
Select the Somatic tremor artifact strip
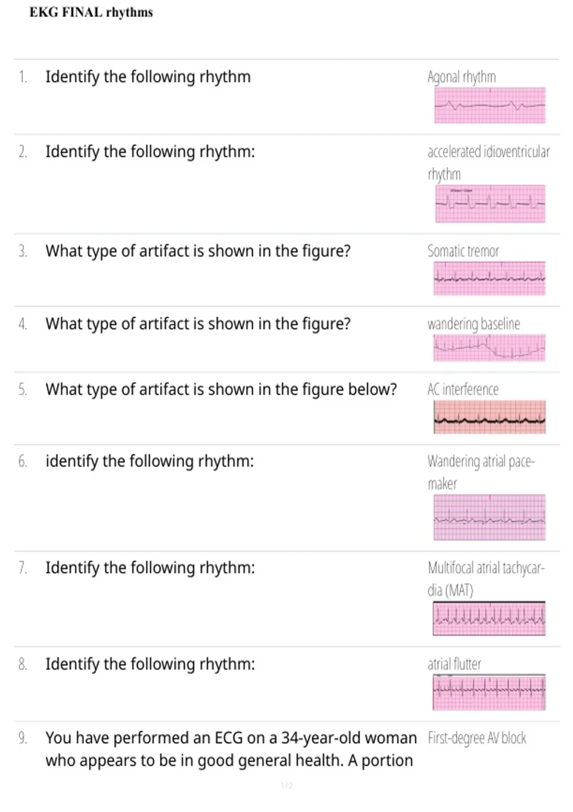(489, 278)
